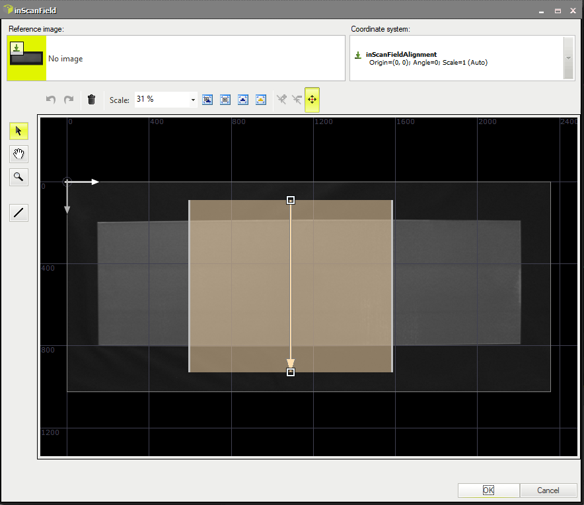Click green arrow icon beside inScanFieldAlignment

358,55
